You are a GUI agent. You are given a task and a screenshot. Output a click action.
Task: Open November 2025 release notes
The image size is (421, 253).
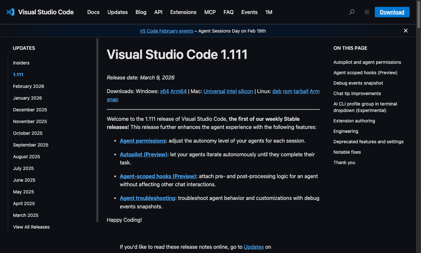pos(30,121)
